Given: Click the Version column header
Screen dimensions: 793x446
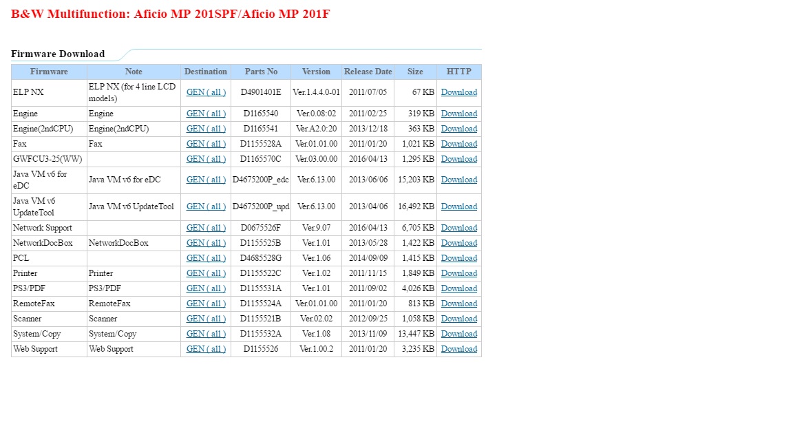Looking at the screenshot, I should (x=316, y=72).
